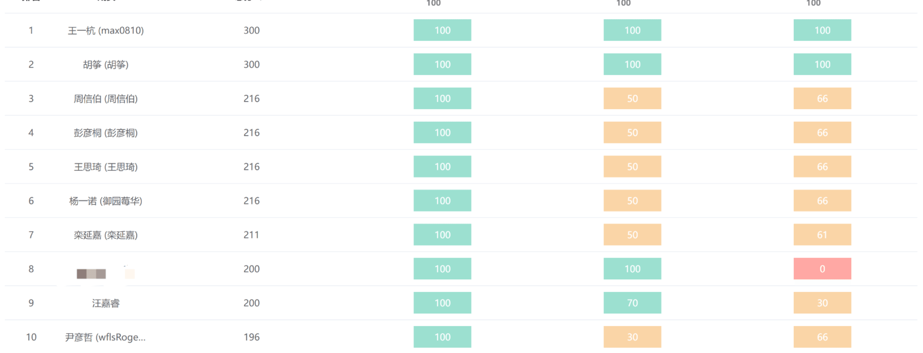The width and height of the screenshot is (923, 353).
Task: Click total score 196 in rank 10 row
Action: coord(252,337)
